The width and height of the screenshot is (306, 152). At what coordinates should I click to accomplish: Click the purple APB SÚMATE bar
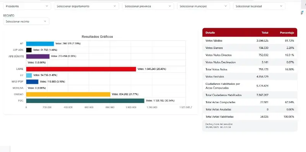(38, 56)
